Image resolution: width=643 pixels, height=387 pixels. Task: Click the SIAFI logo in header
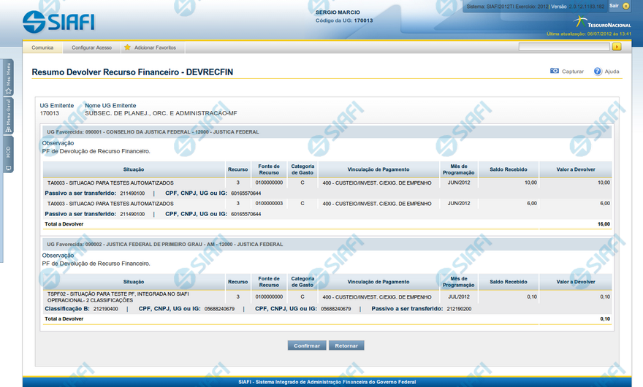[x=58, y=21]
